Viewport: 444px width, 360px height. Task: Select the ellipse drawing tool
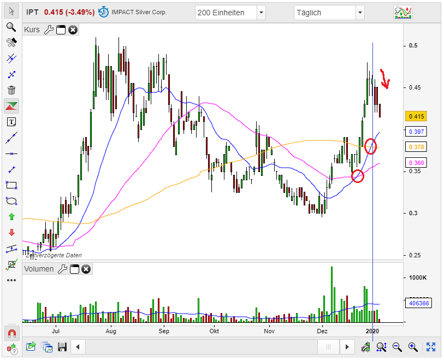[11, 202]
